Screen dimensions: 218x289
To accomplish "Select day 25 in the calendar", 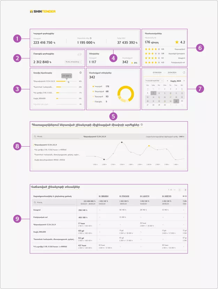I will (176, 101).
